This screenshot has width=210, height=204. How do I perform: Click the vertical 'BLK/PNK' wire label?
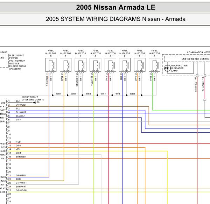[203, 86]
